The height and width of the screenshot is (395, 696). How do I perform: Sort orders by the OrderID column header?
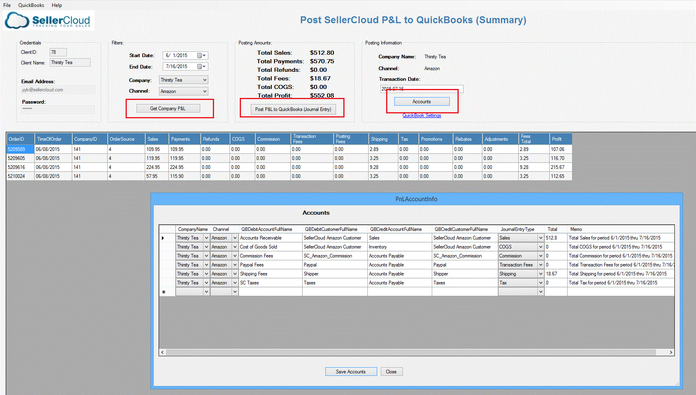20,139
